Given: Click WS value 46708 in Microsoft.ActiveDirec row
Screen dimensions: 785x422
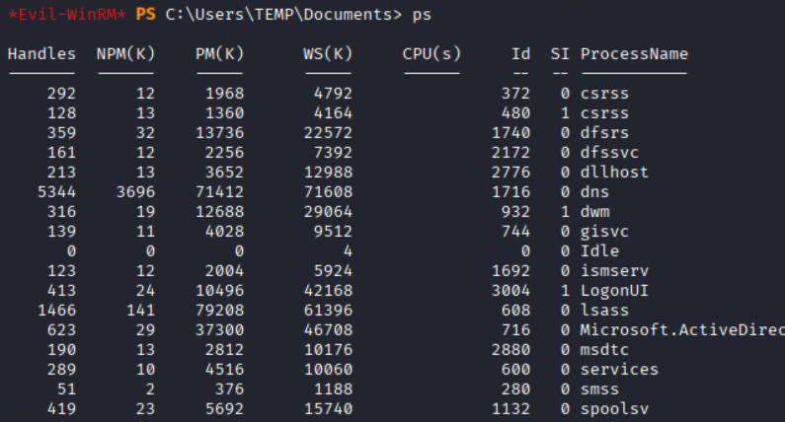Looking at the screenshot, I should point(328,330).
